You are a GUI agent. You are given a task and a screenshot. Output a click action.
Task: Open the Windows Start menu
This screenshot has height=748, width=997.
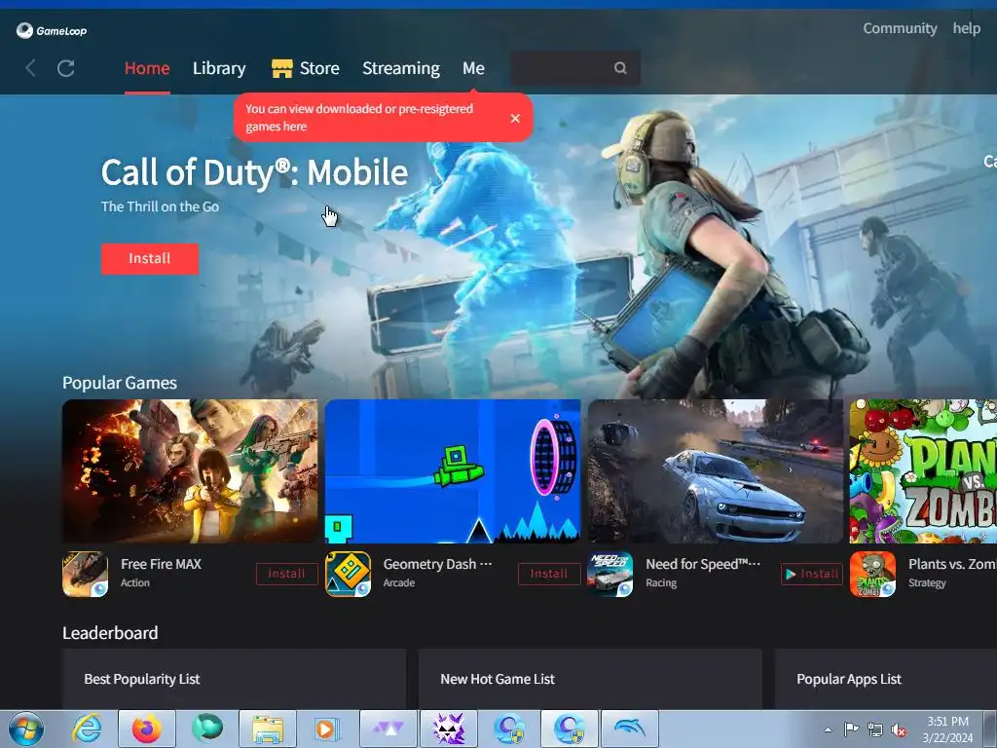(26, 729)
